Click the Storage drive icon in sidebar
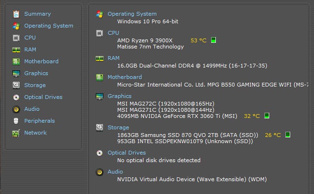This screenshot has height=194, width=314. [x=16, y=85]
